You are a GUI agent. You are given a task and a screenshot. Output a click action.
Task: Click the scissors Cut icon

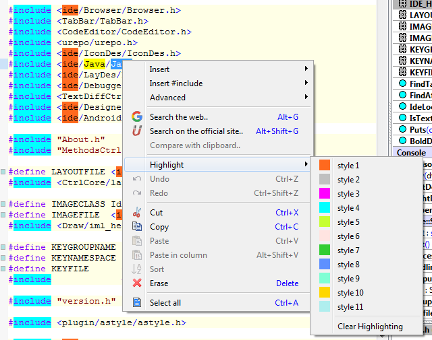tap(137, 213)
